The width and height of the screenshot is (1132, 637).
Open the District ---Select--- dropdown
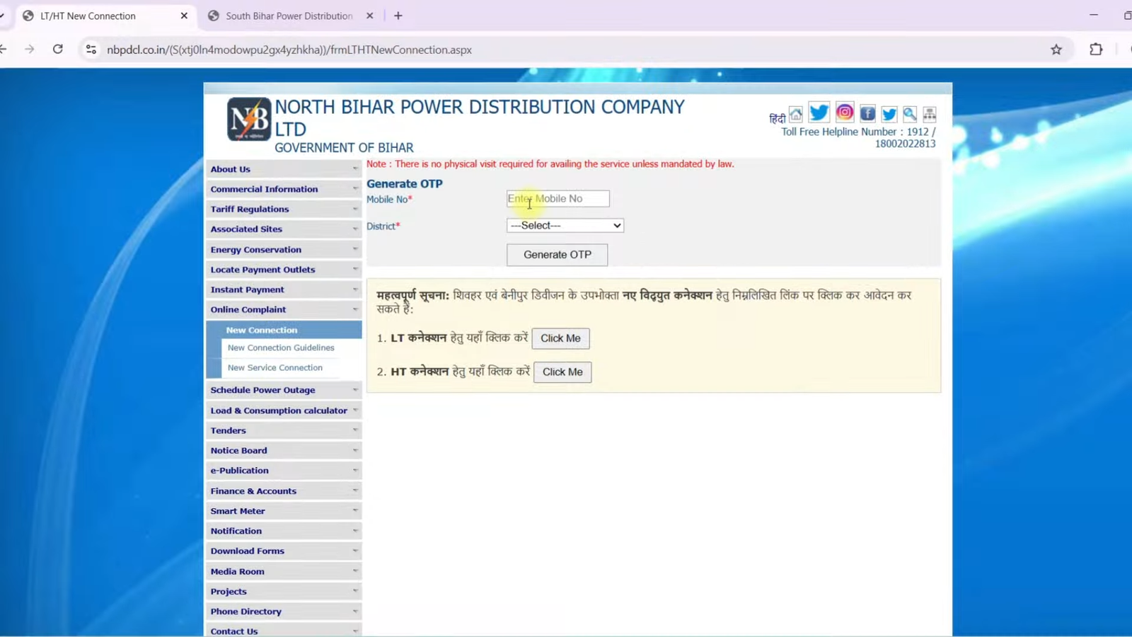pos(564,225)
